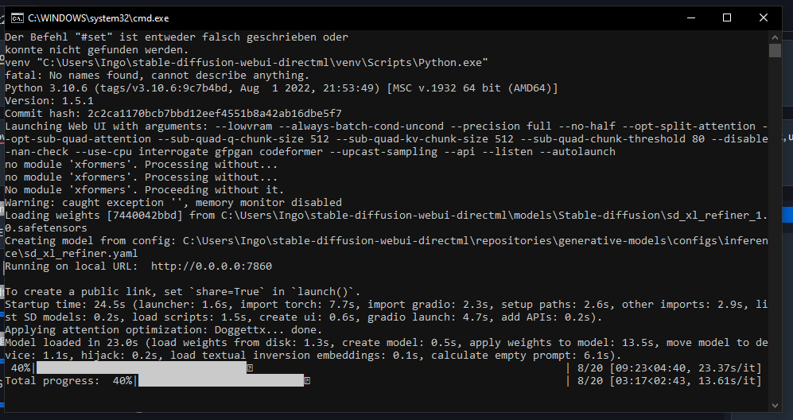The height and width of the screenshot is (420, 793).
Task: Minimize the command prompt window
Action: point(690,17)
